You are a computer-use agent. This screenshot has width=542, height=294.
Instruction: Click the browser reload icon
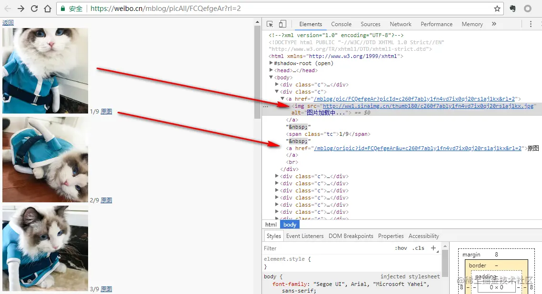pyautogui.click(x=34, y=9)
